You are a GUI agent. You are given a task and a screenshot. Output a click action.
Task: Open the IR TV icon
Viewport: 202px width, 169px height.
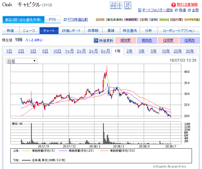[127, 5]
